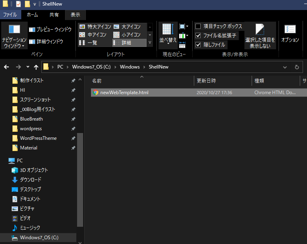Navigate to Windows breadcrumb
Image resolution: width=307 pixels, height=244 pixels.
pos(130,67)
